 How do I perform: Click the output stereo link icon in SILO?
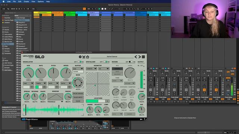(x=142, y=66)
